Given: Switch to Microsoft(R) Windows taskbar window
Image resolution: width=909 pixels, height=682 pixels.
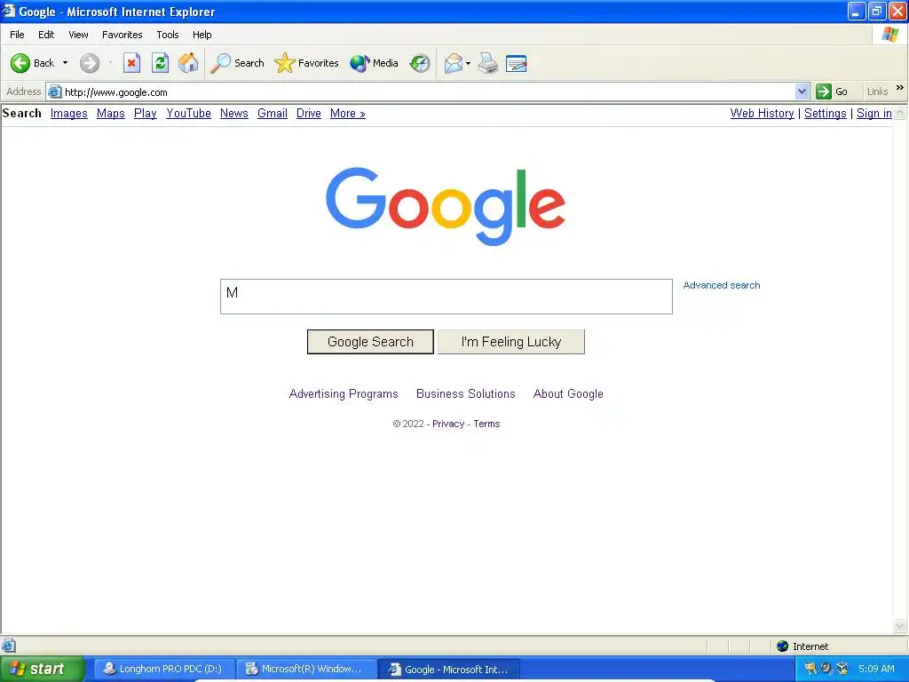Looking at the screenshot, I should point(305,669).
